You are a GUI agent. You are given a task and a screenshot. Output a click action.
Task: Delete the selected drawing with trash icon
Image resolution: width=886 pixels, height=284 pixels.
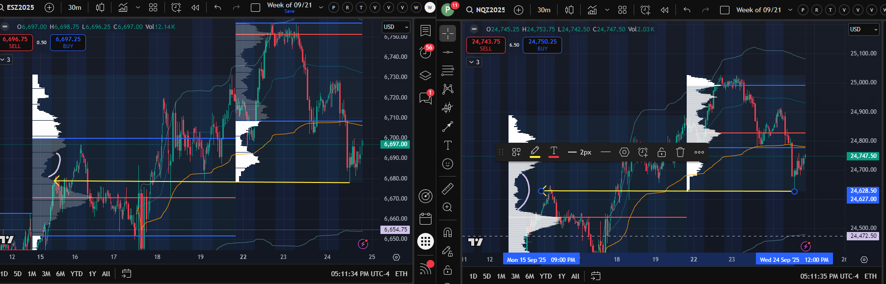[680, 152]
